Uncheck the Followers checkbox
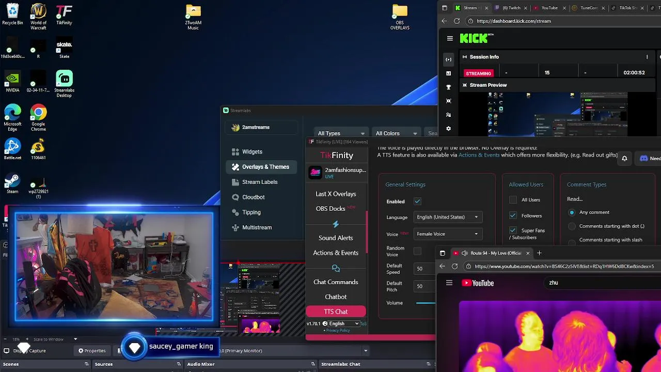 tap(513, 215)
